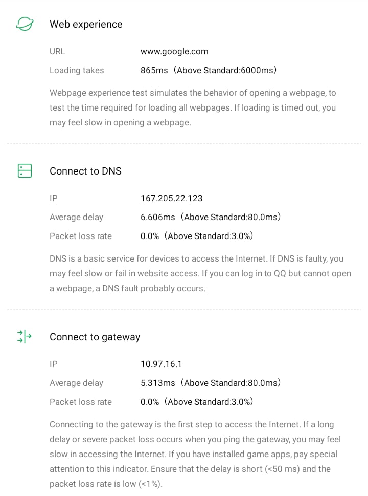
Task: Click the webpage experience test description text
Action: [x=193, y=107]
